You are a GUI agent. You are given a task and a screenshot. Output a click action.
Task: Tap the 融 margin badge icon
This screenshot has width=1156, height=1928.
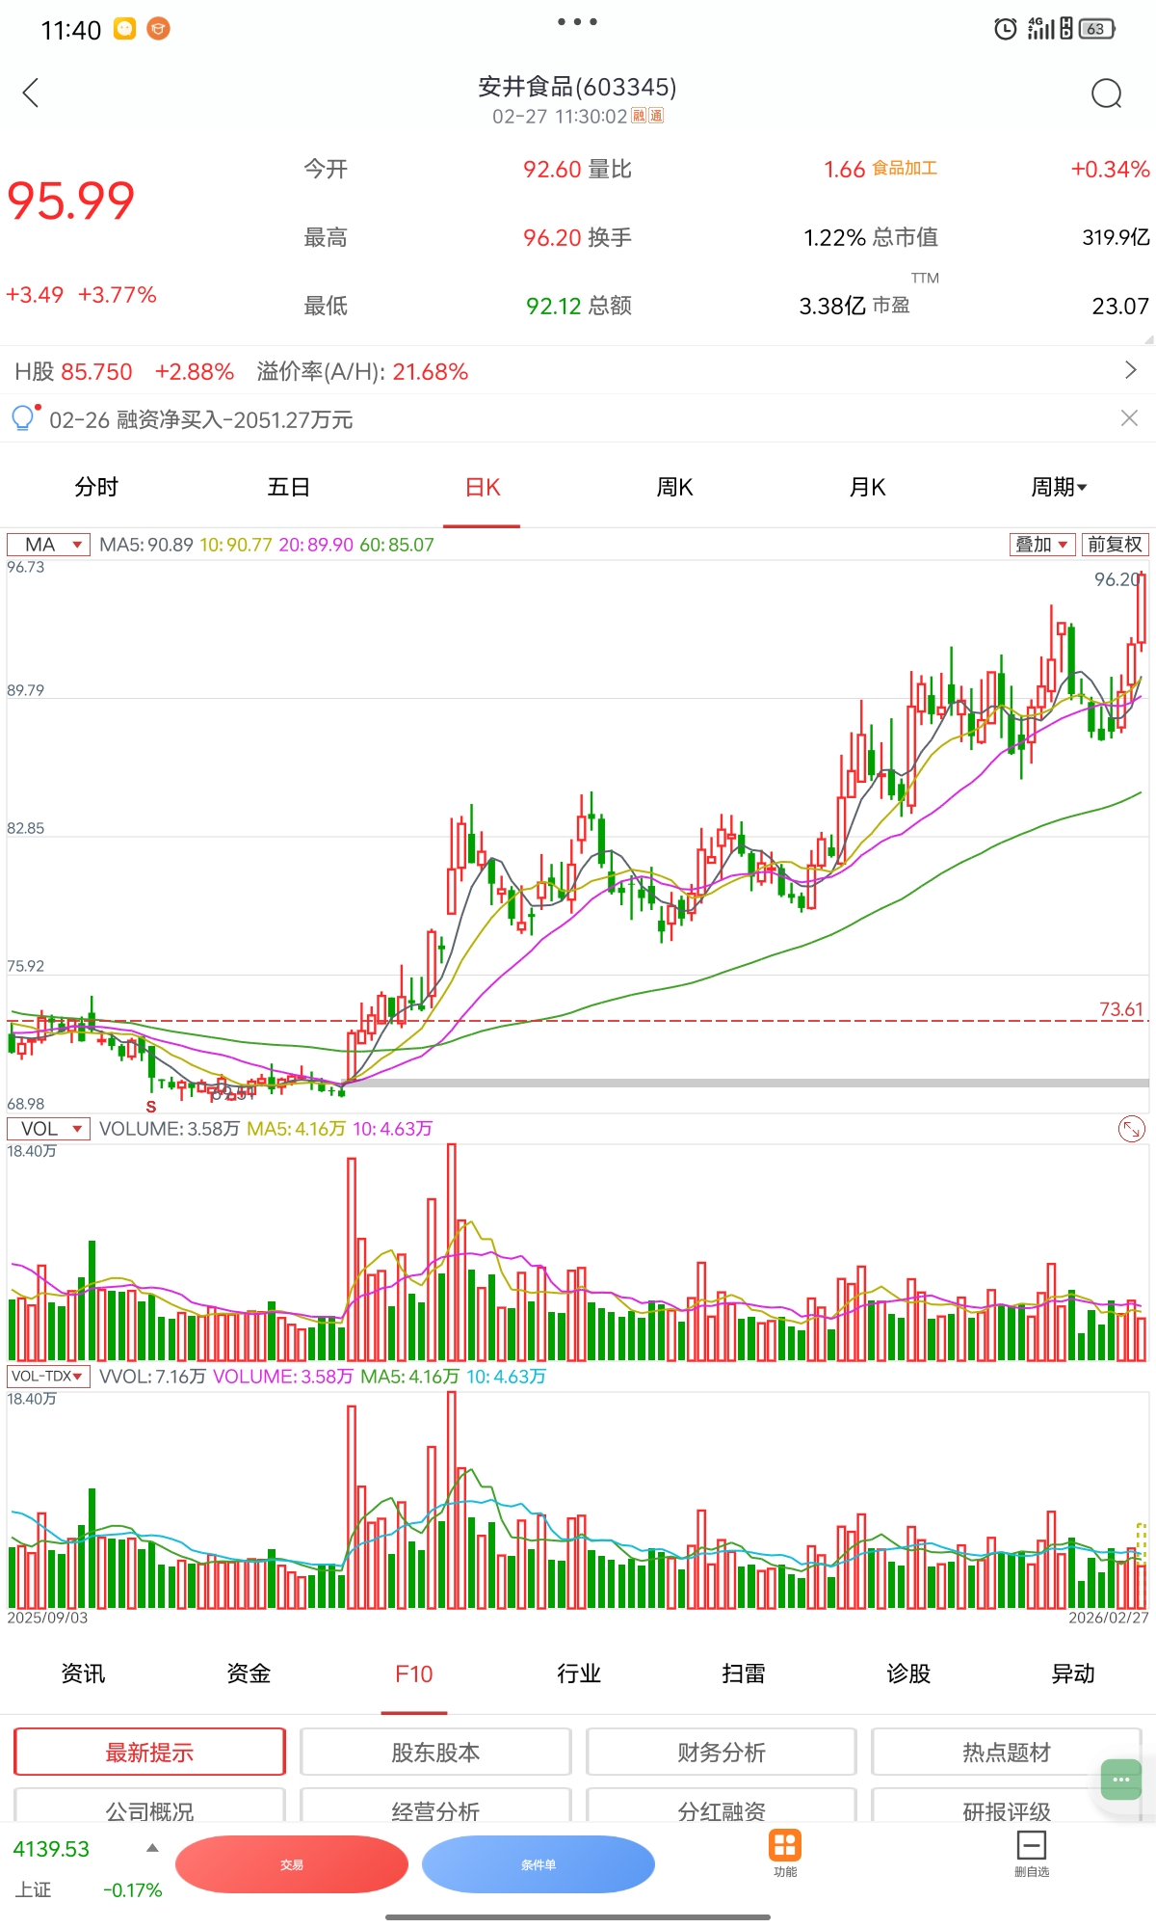pyautogui.click(x=639, y=116)
